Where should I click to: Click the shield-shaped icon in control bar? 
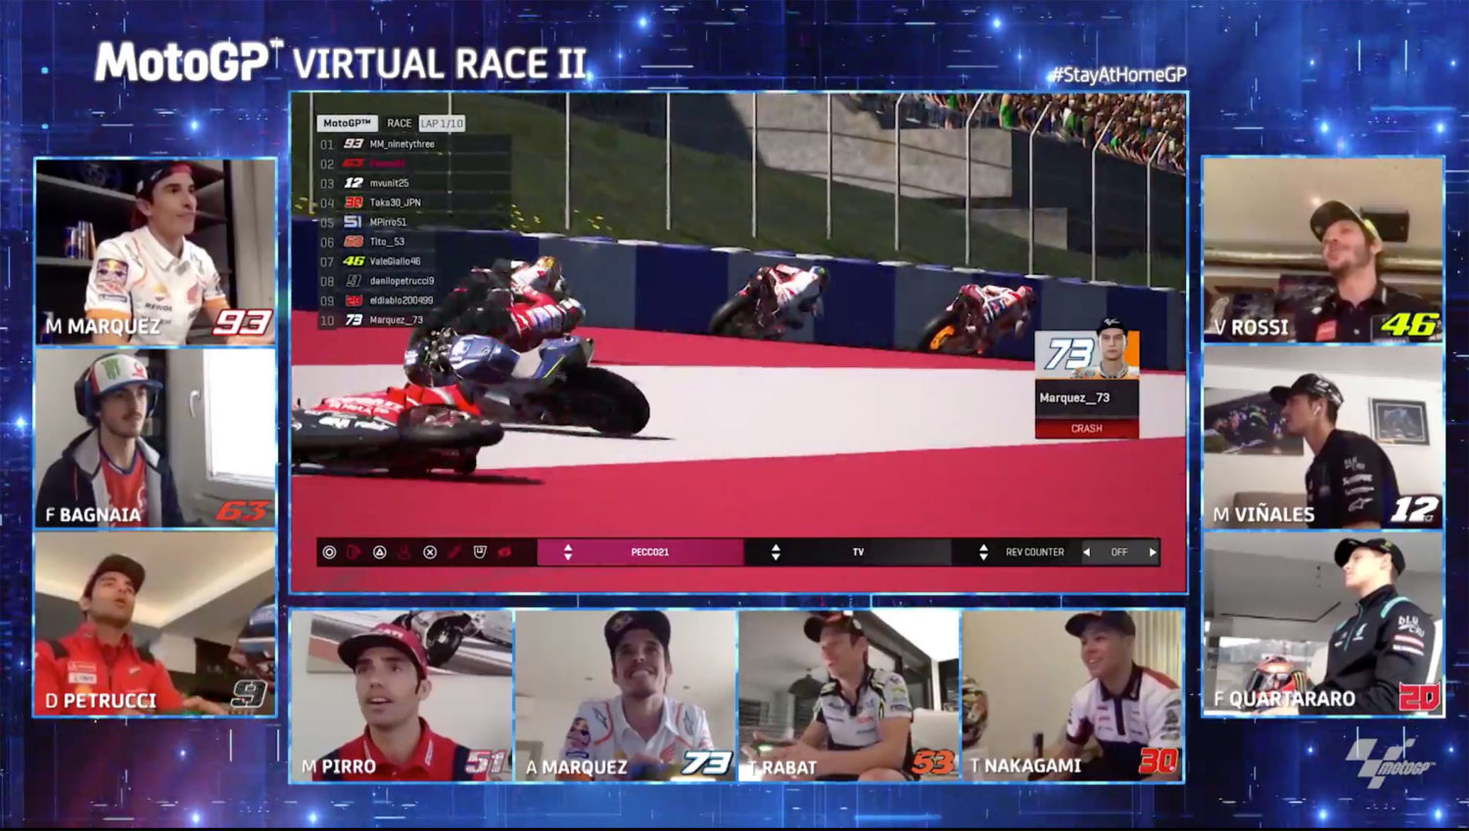(480, 552)
